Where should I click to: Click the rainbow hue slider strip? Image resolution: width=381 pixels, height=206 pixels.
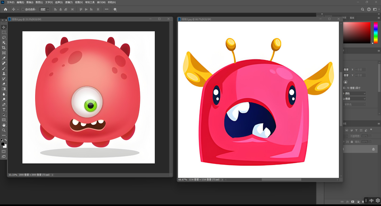(x=375, y=32)
